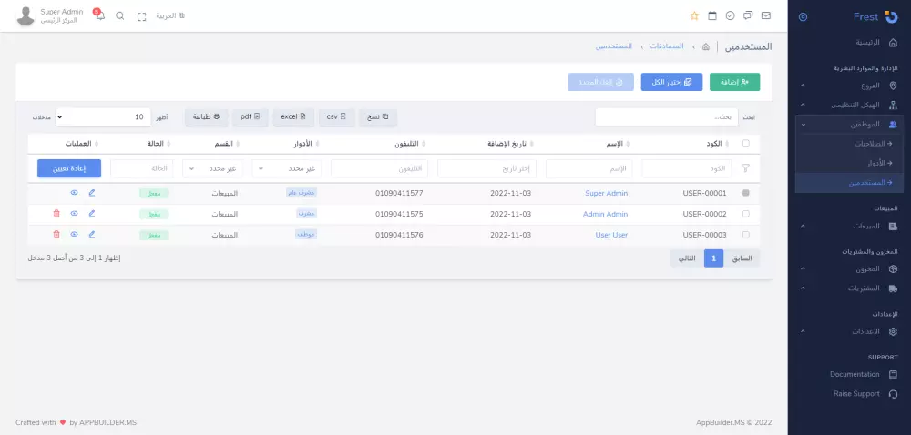Delete User User row trash icon
The width and height of the screenshot is (911, 435).
(56, 235)
